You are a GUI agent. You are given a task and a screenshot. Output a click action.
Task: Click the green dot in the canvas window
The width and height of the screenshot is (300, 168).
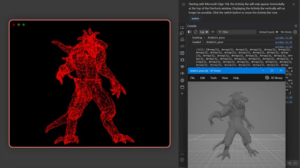23,25
